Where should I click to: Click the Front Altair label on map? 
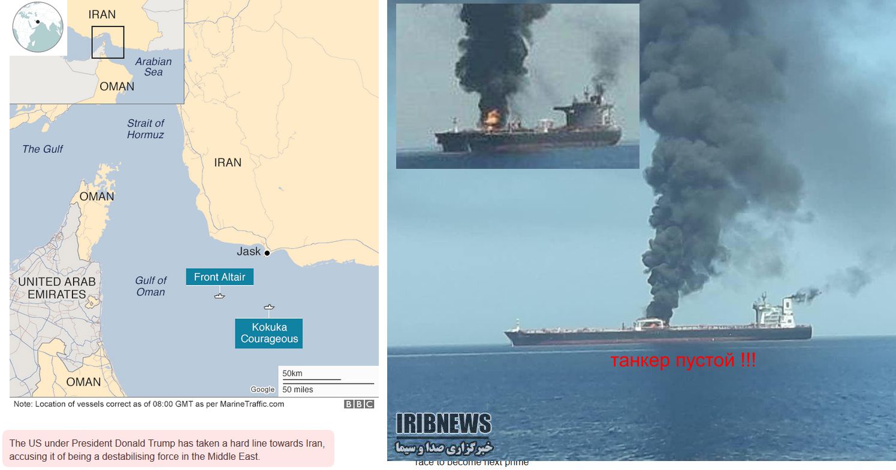pos(219,277)
